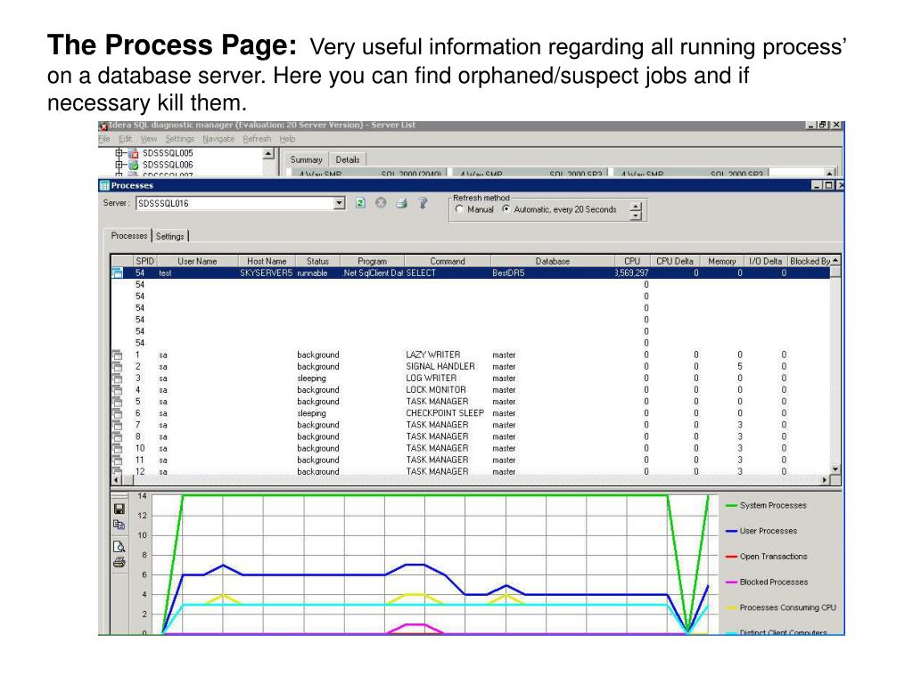
Task: Click row icon for SPID 54 test
Action: (117, 273)
